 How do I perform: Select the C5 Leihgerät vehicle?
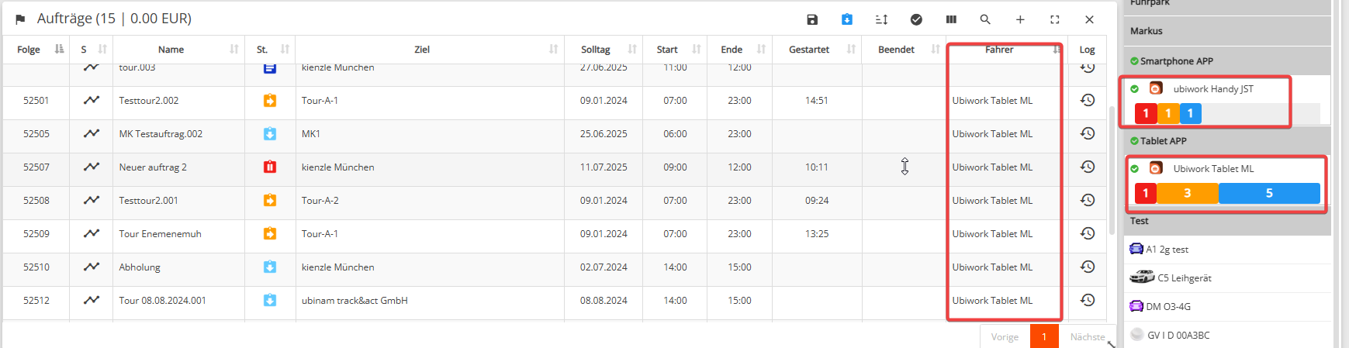[1184, 277]
